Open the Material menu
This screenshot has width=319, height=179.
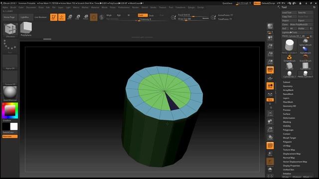[x=95, y=7]
